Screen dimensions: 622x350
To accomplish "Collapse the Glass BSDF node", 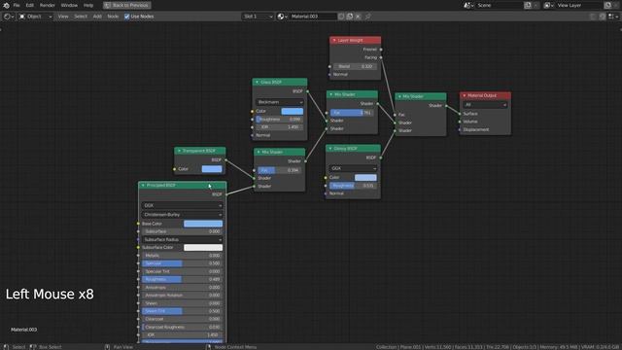I will [x=257, y=82].
